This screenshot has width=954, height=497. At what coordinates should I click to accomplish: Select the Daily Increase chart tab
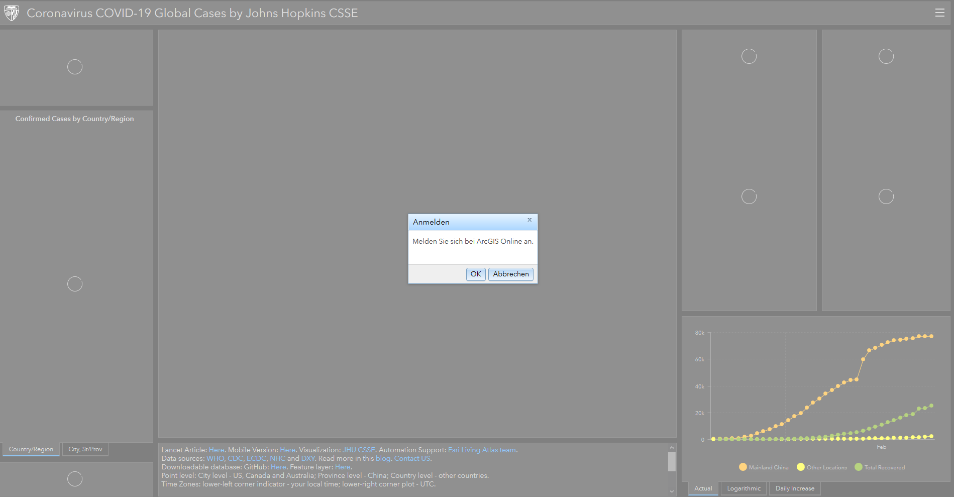pyautogui.click(x=795, y=488)
